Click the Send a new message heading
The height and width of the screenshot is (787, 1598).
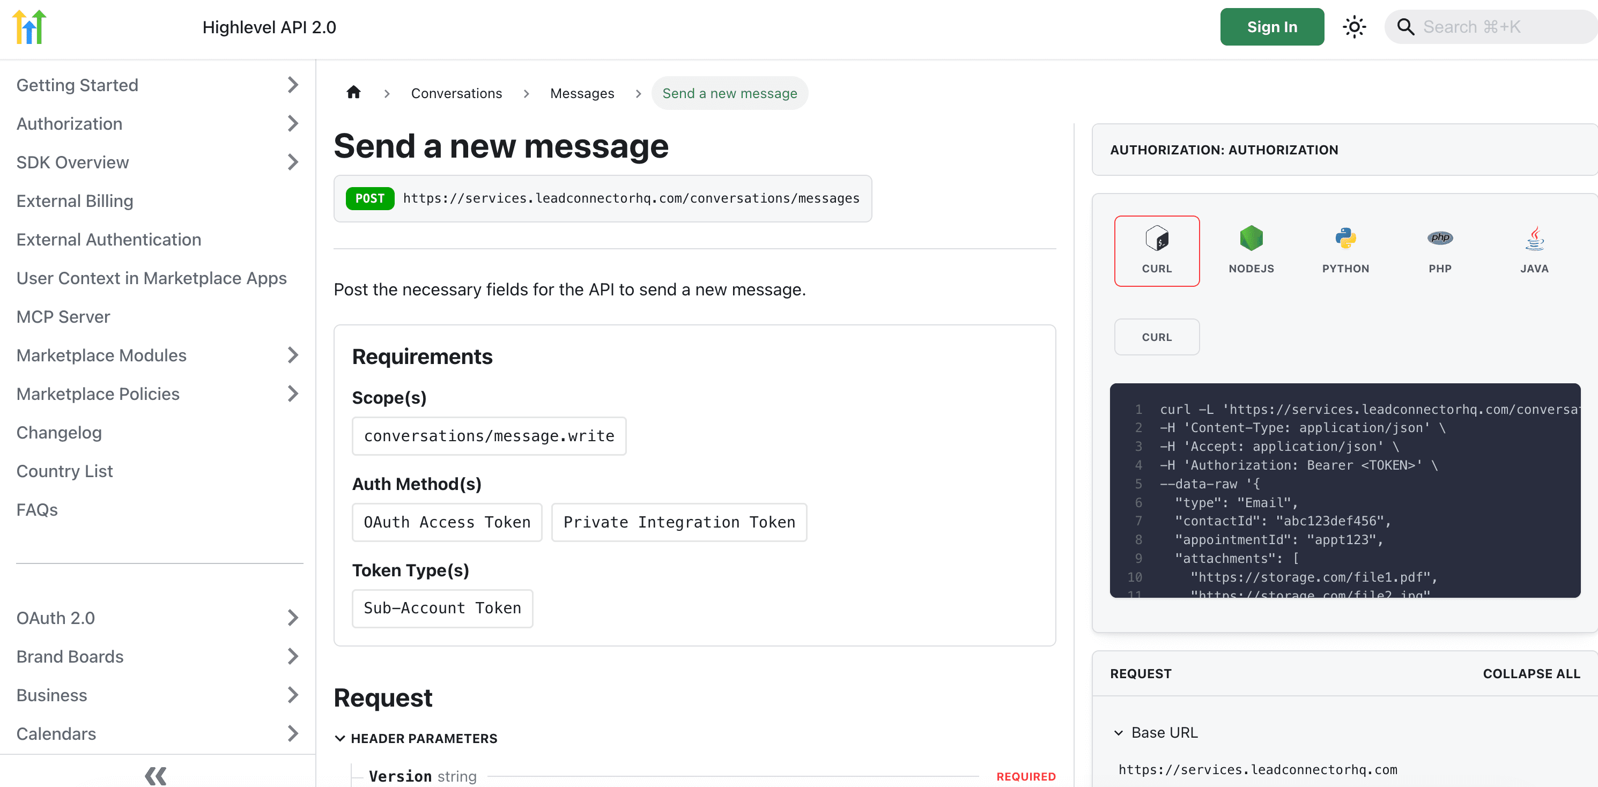click(x=501, y=146)
